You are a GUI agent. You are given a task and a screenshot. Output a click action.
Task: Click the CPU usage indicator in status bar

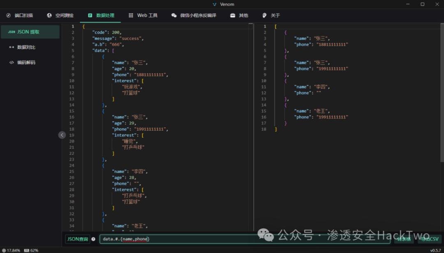pyautogui.click(x=11, y=250)
